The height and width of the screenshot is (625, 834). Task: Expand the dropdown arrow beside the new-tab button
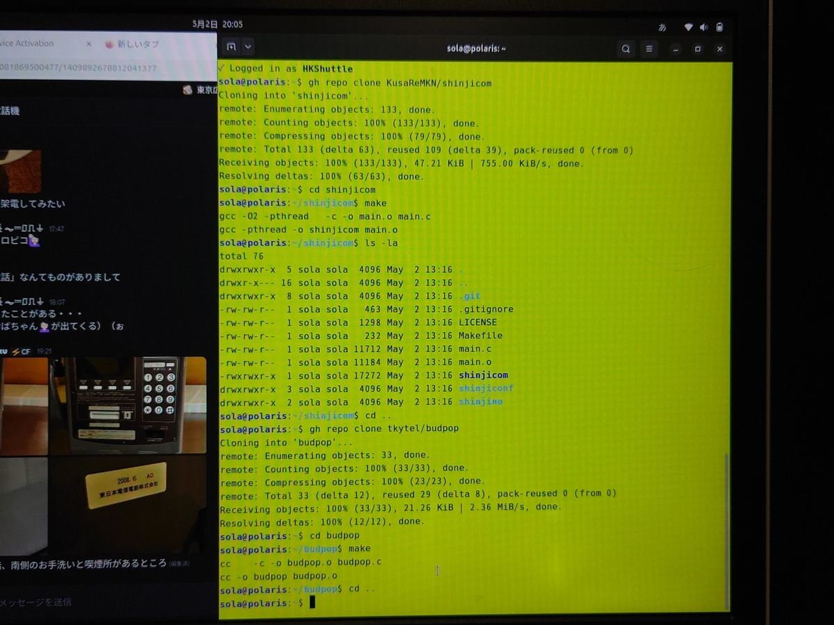(x=248, y=48)
